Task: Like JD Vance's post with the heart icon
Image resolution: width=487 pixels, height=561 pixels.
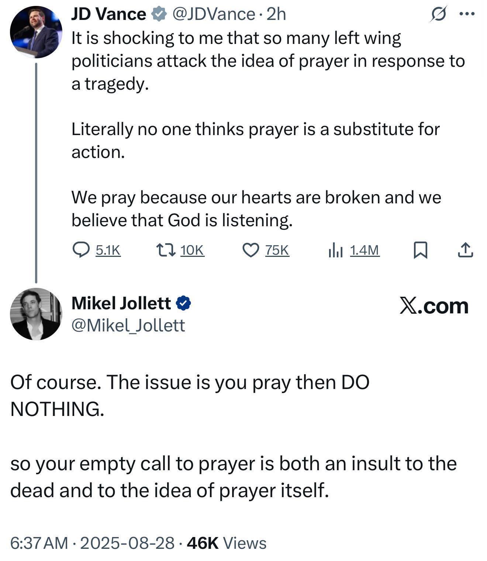Action: coord(251,250)
